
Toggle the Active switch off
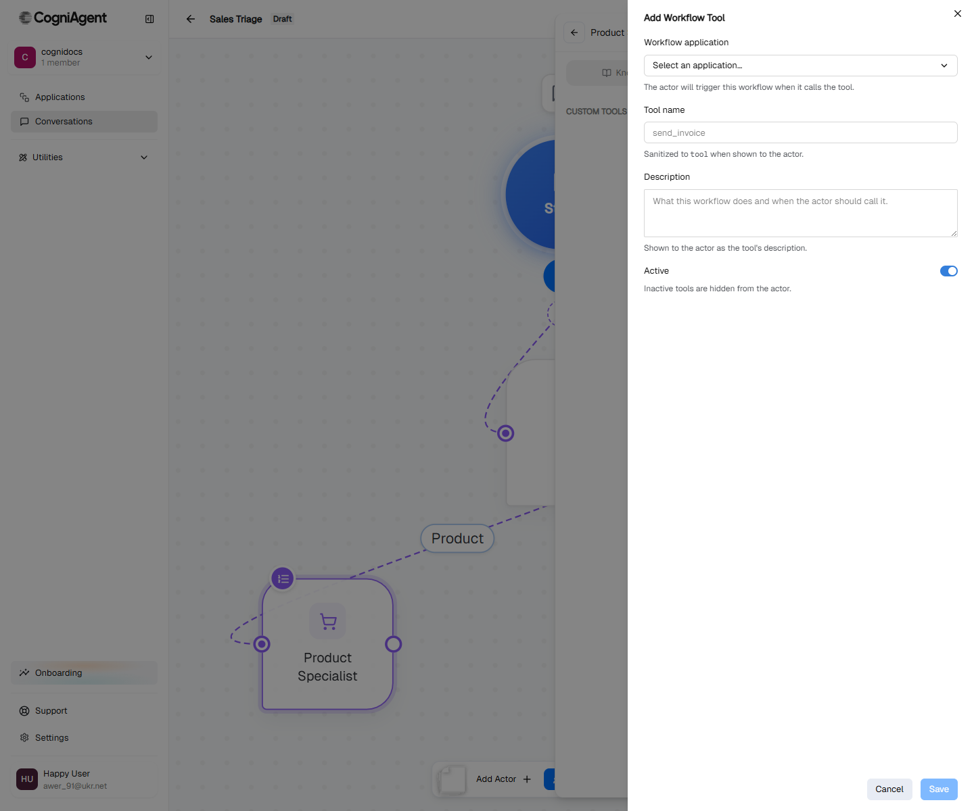tap(948, 271)
